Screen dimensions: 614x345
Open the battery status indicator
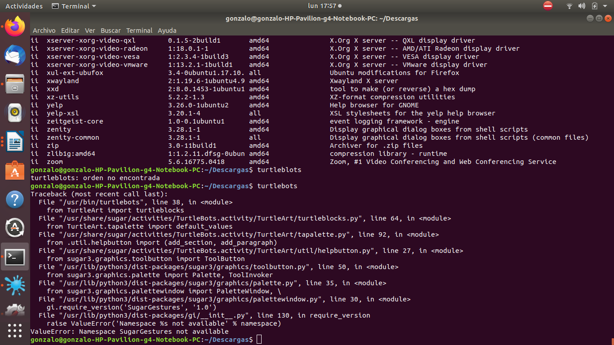pyautogui.click(x=595, y=6)
